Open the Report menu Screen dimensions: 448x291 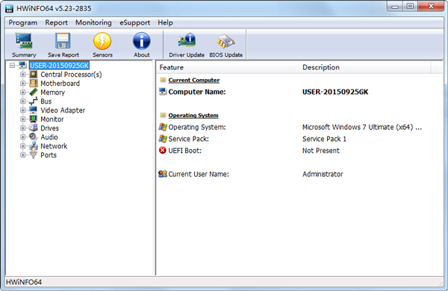[x=56, y=22]
